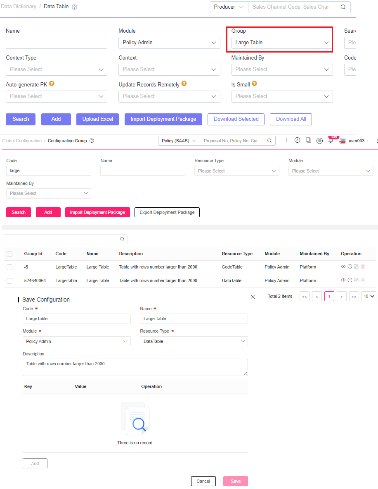Go to Global Configuration breadcrumb
Viewport: 378px width, 489px height.
point(22,141)
